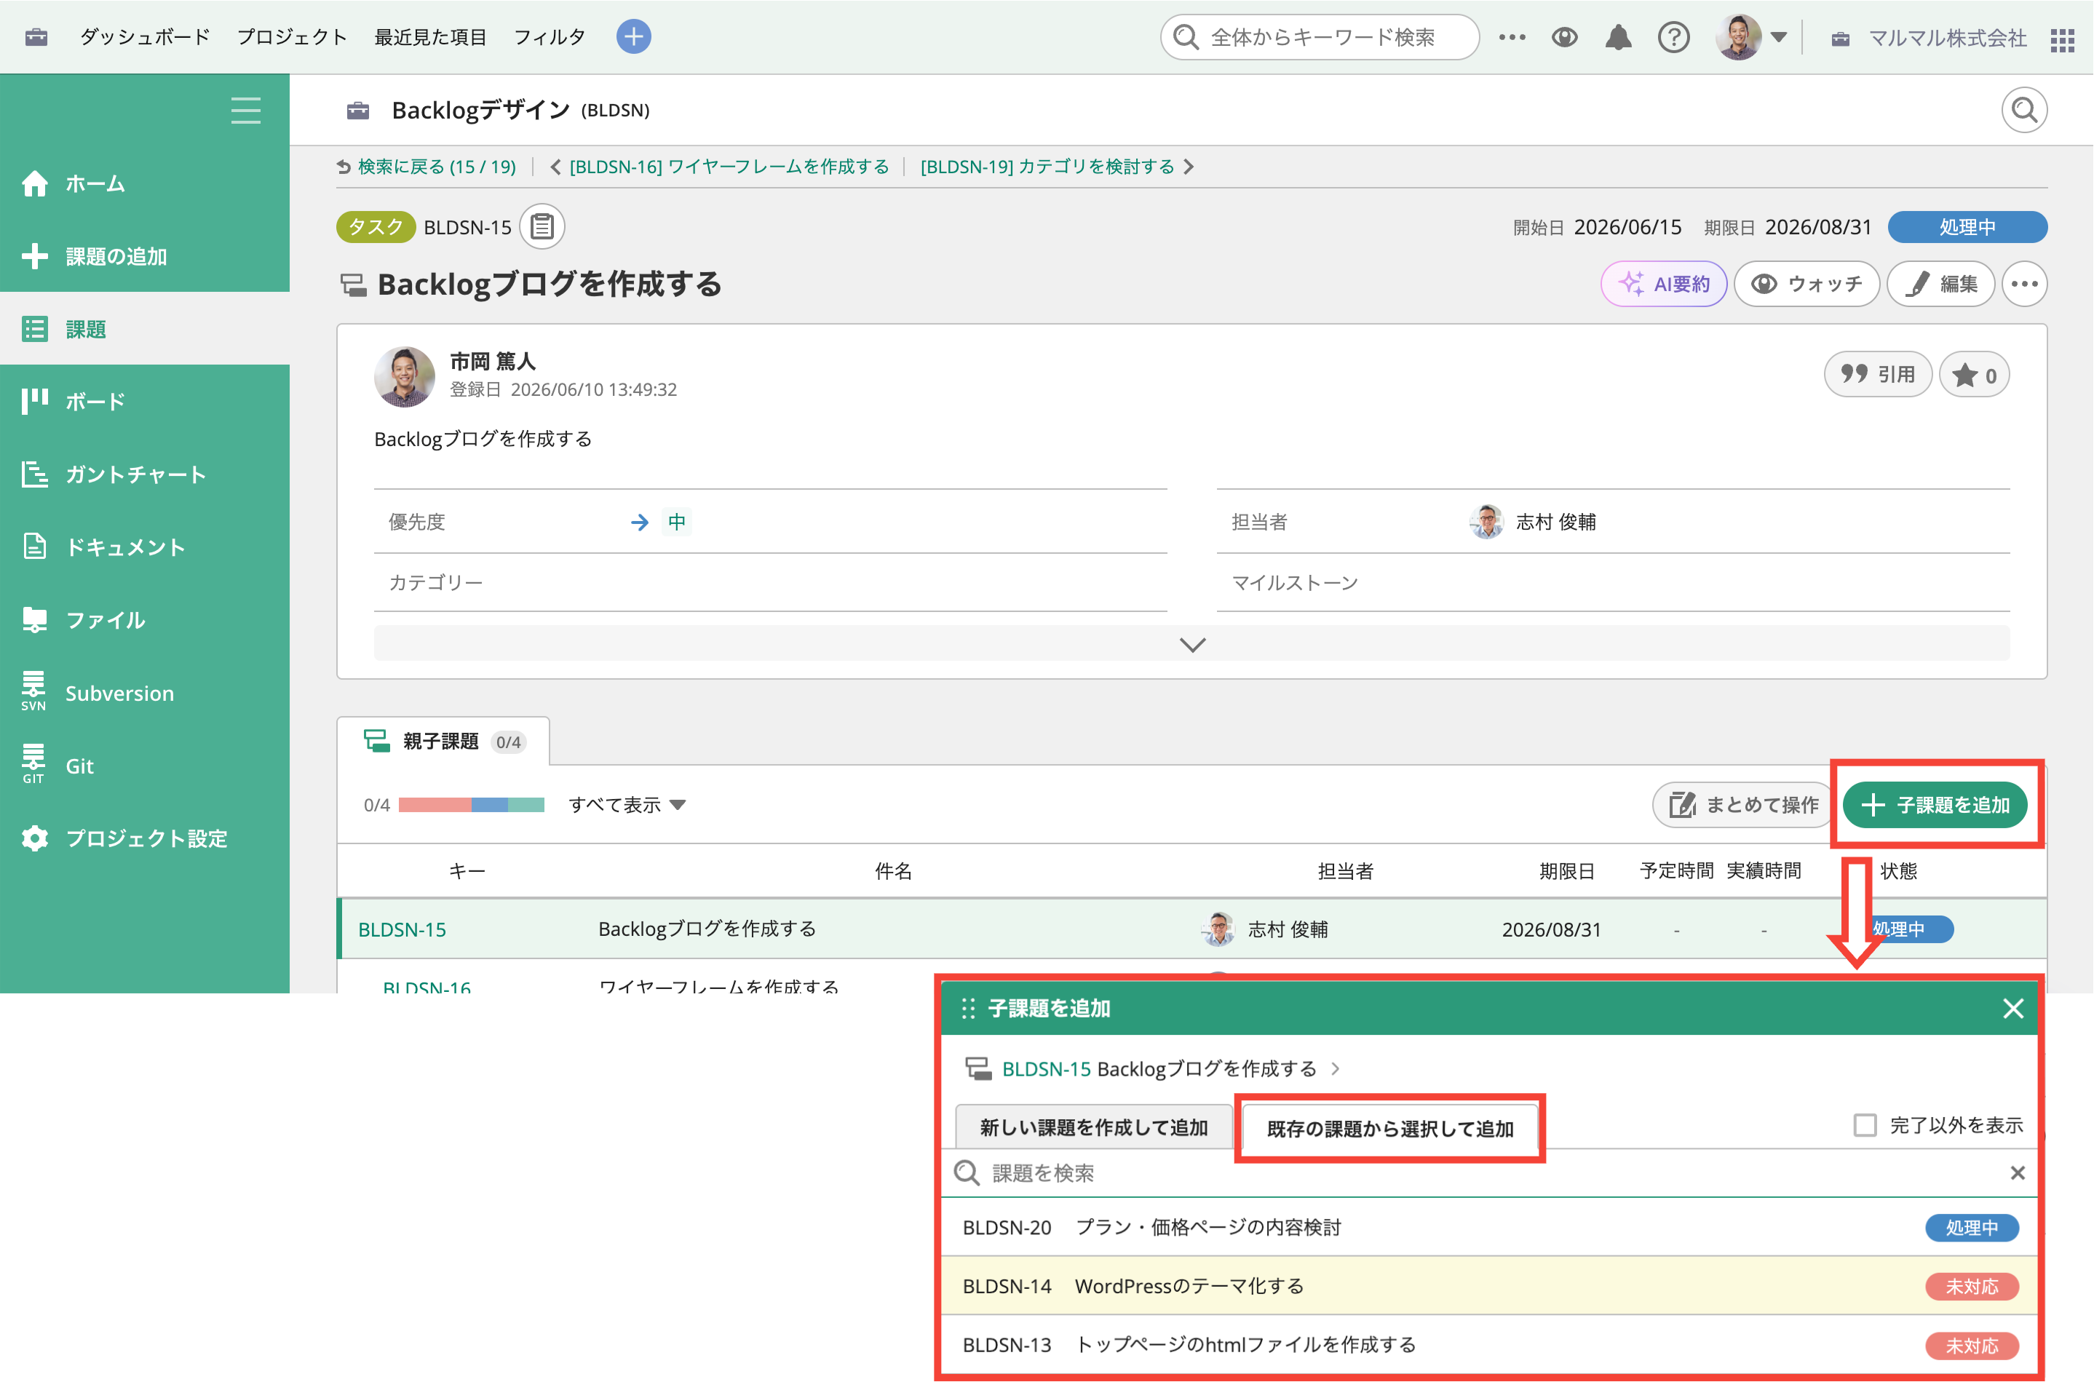2094x1382 pixels.
Task: Click the 状態 column header
Action: click(x=1898, y=871)
